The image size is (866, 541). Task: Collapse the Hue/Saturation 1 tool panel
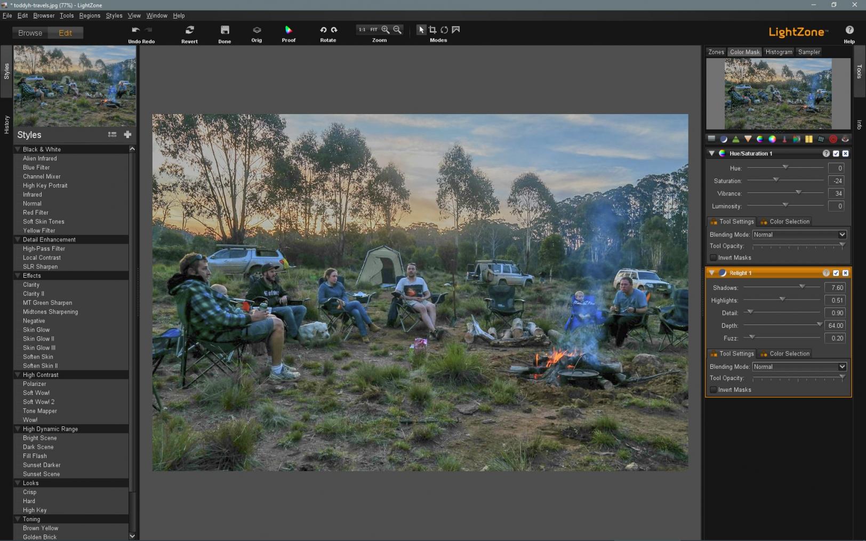(x=711, y=154)
